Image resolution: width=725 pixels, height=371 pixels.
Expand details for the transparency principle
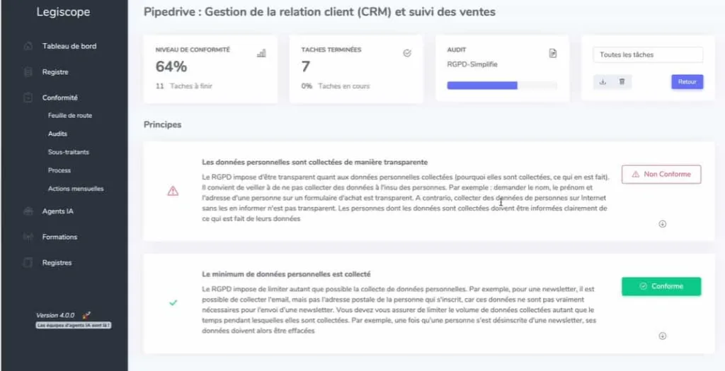click(663, 223)
